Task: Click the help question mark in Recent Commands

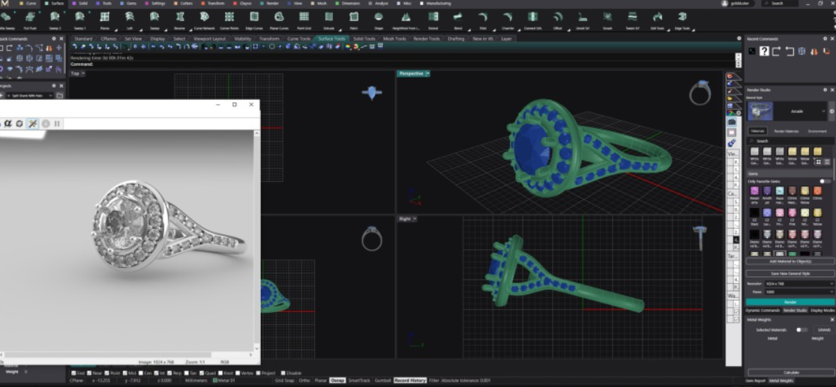Action: pos(764,51)
